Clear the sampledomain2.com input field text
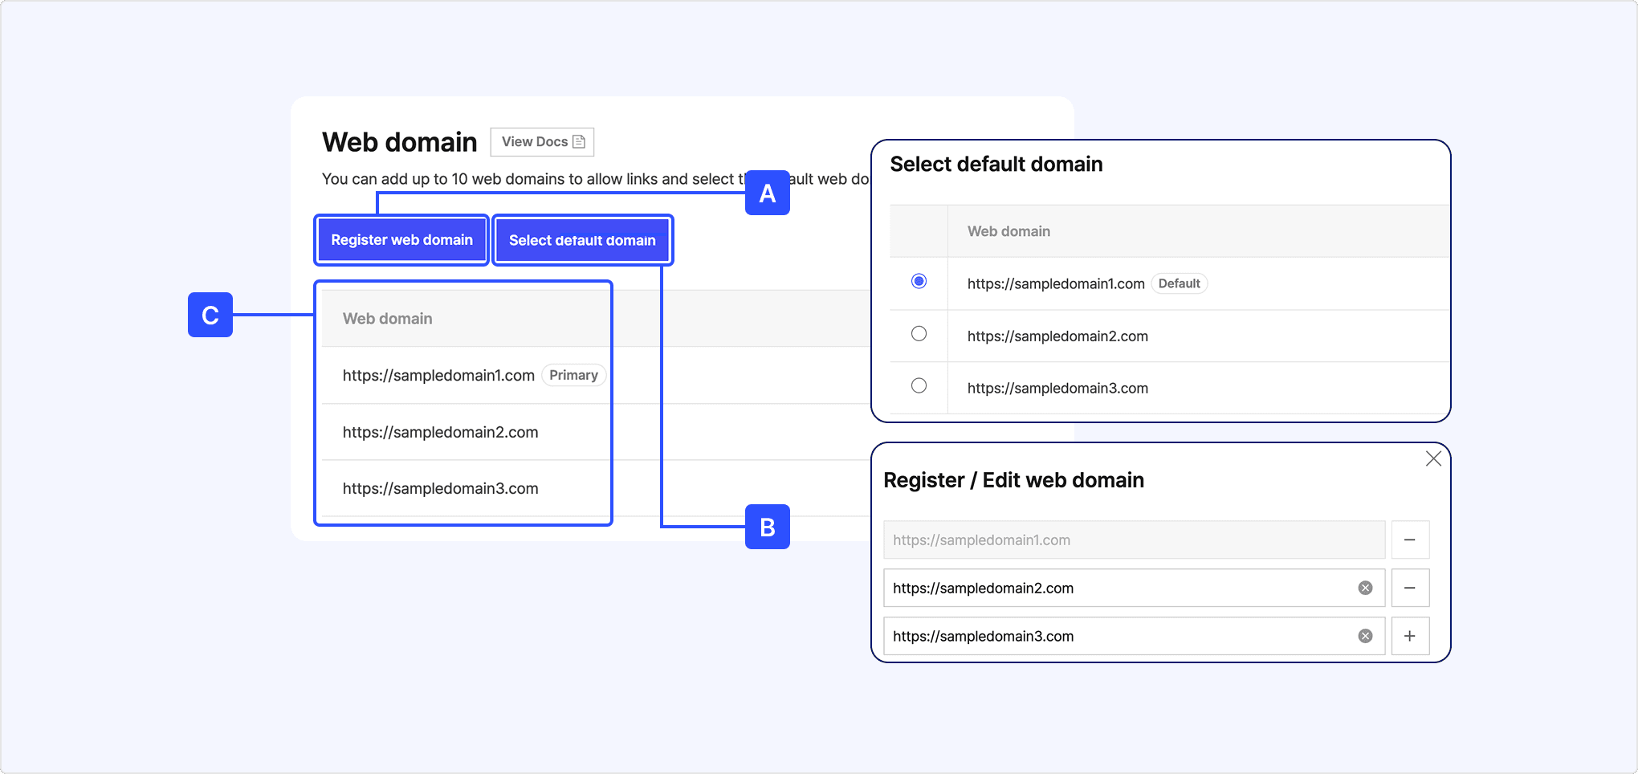 (1365, 589)
